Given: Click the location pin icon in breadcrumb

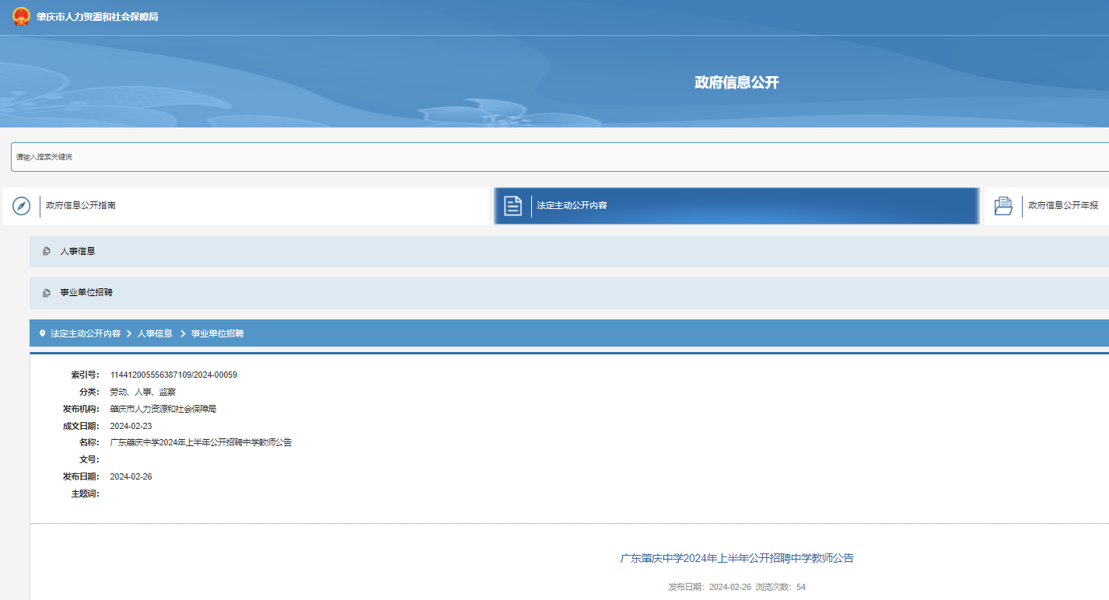Looking at the screenshot, I should [42, 333].
